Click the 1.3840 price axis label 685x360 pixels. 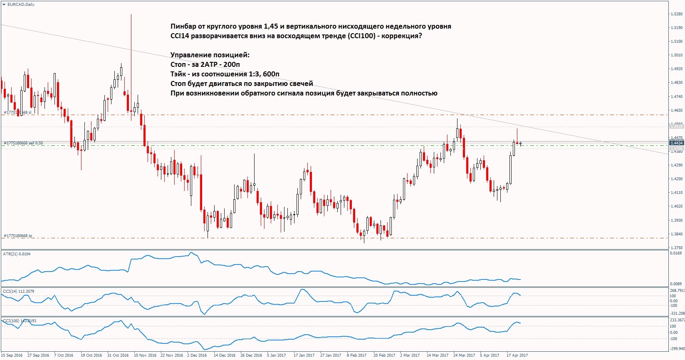(x=677, y=234)
